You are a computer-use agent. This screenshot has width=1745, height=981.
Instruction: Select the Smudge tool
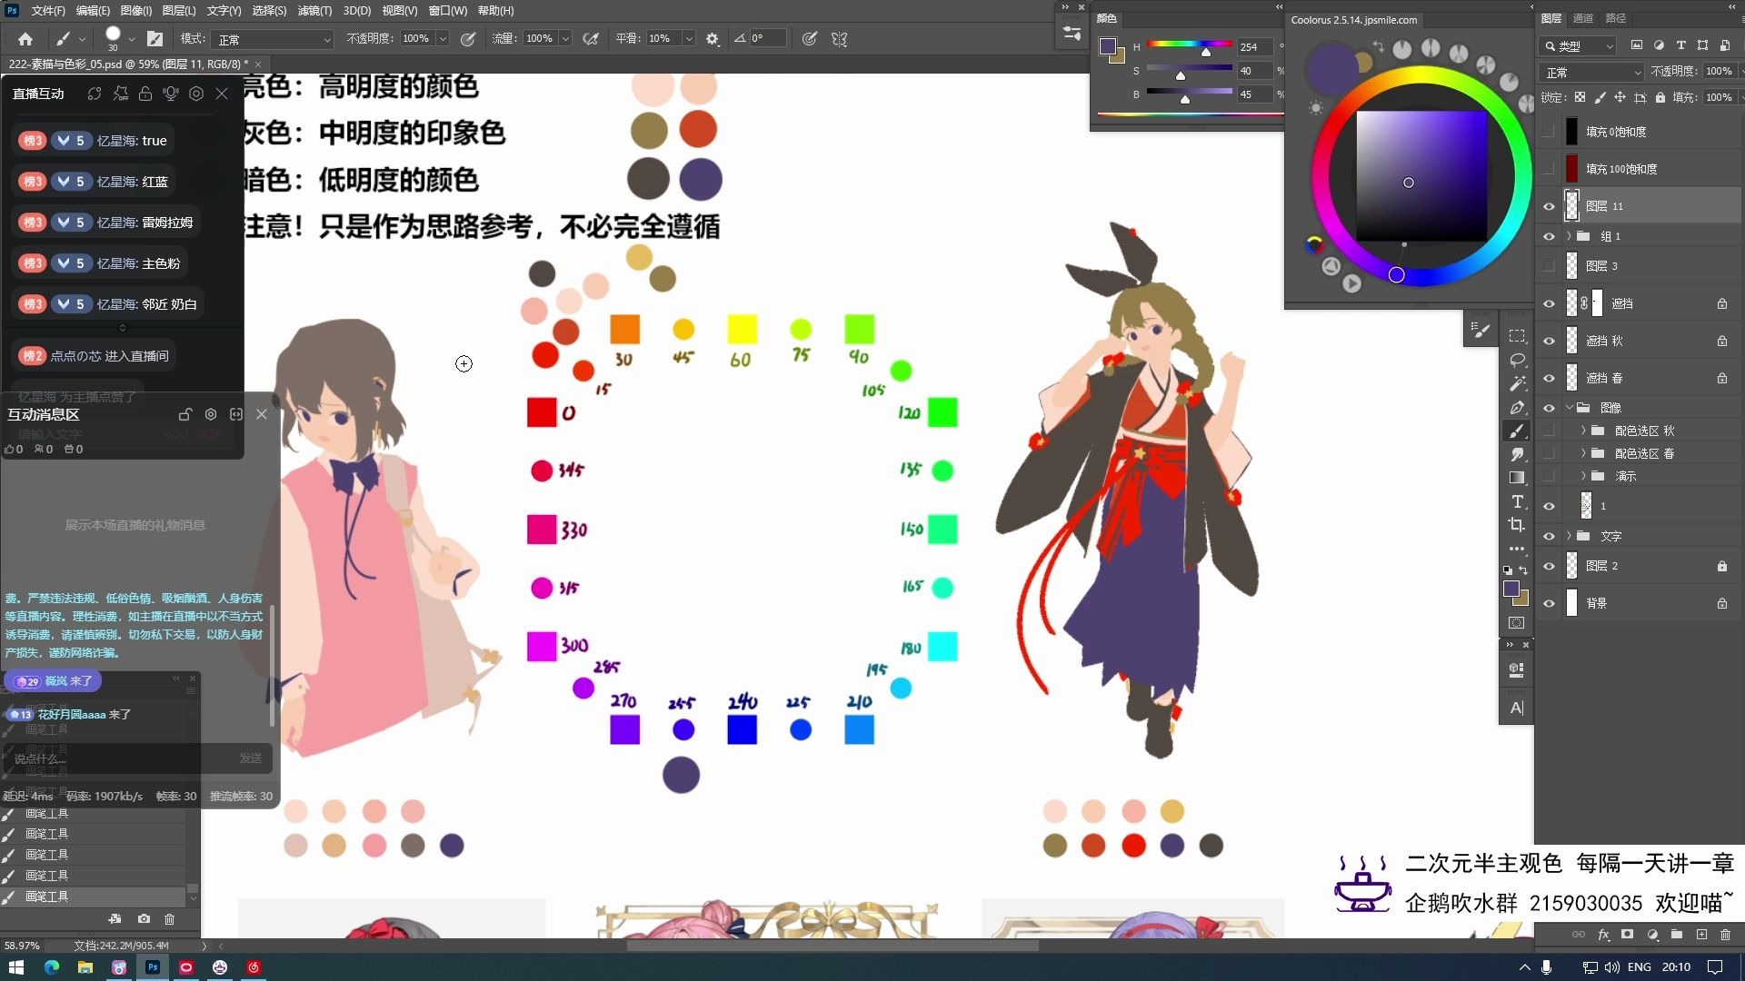click(1517, 454)
